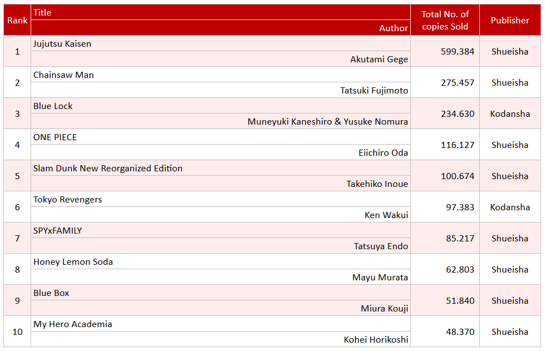The height and width of the screenshot is (351, 545).
Task: Click authors Muneyuki Kaneshiro & Yusuke Nomura
Action: pos(328,121)
